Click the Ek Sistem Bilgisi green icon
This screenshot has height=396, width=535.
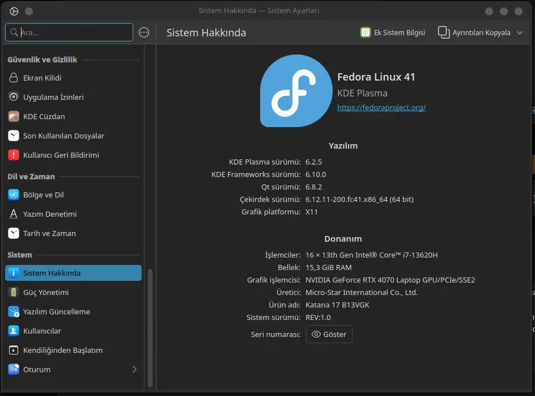(x=366, y=32)
